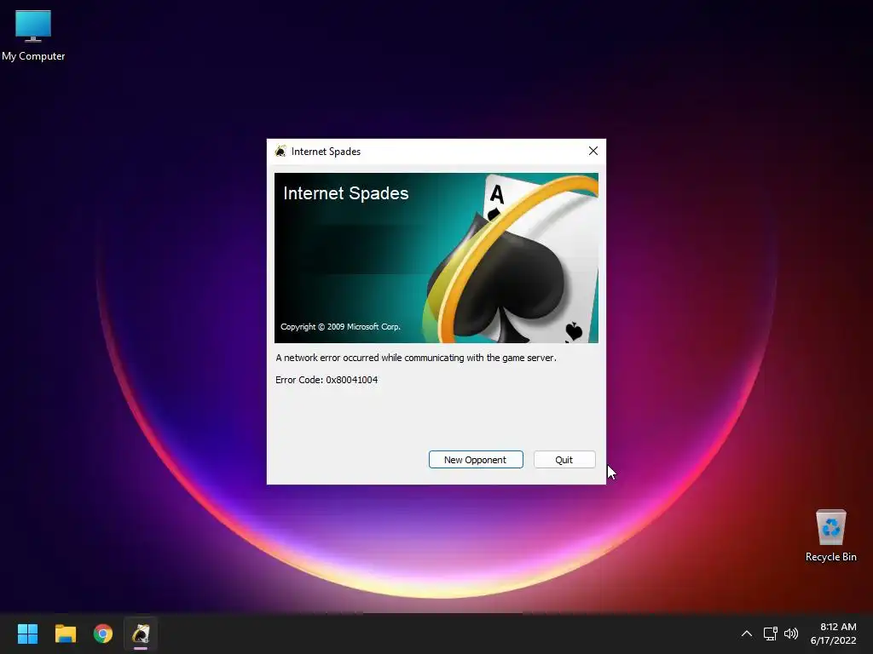Quit the Internet Spades game

tap(564, 460)
